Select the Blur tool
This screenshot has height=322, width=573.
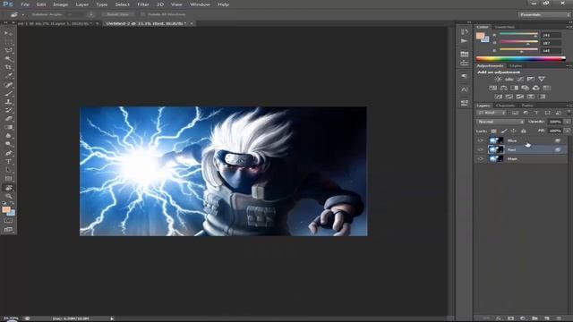(8, 135)
